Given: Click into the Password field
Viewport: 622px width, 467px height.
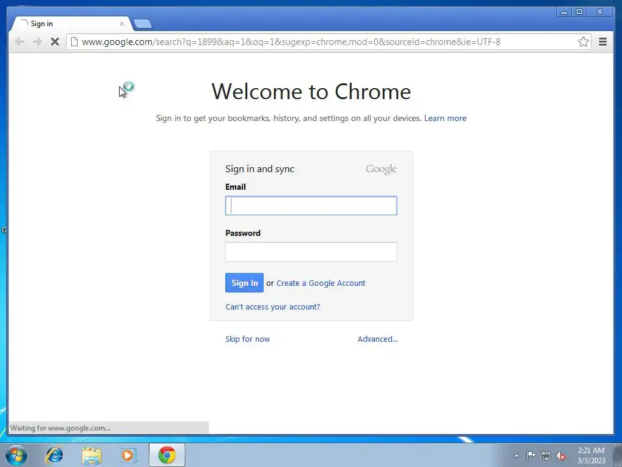Looking at the screenshot, I should 311,252.
